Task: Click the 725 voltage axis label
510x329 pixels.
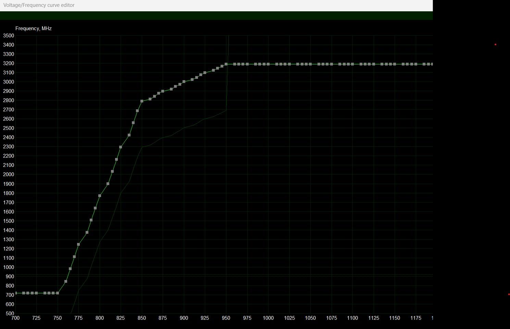Action: 36,318
